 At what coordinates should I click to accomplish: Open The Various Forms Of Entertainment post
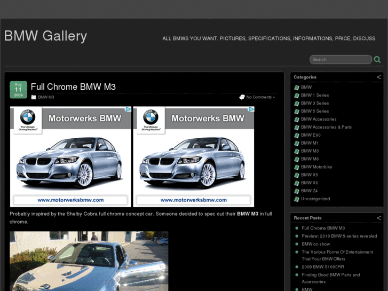pyautogui.click(x=337, y=255)
